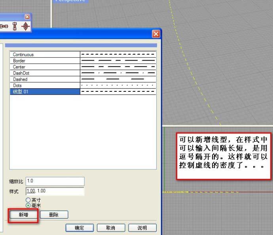Select the Dots linetype row

pos(83,85)
